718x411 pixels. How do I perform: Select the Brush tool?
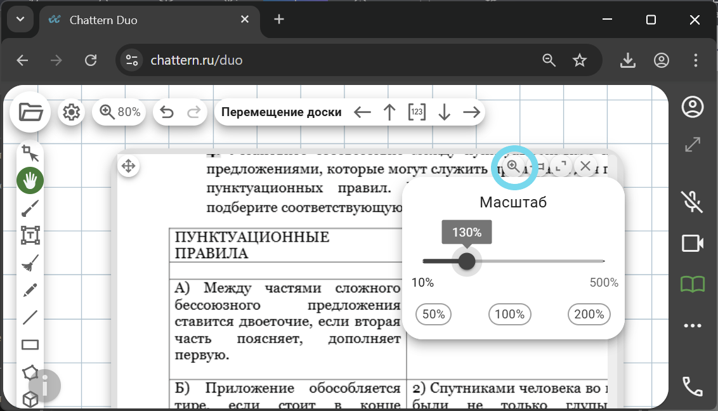point(29,208)
